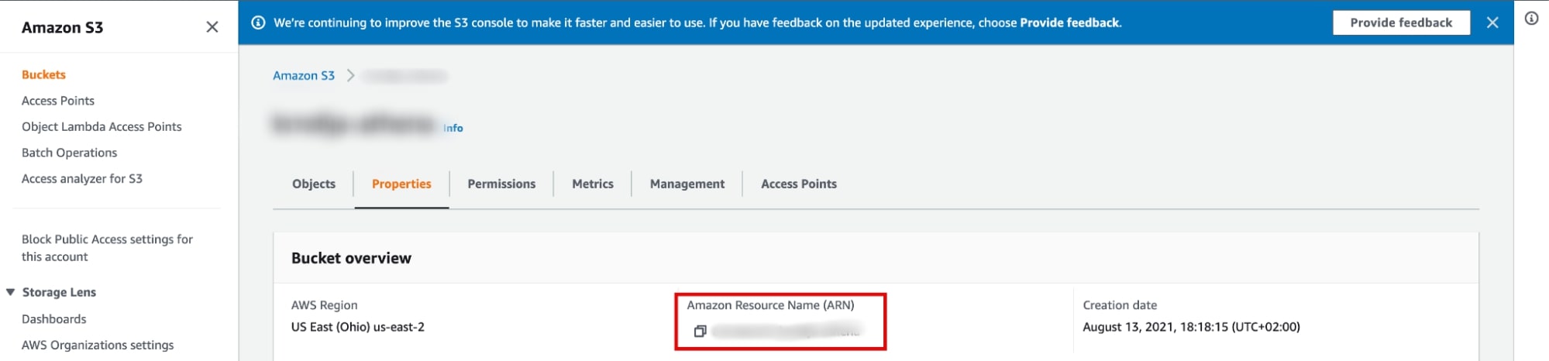Click the Info link beside bucket name

(453, 128)
